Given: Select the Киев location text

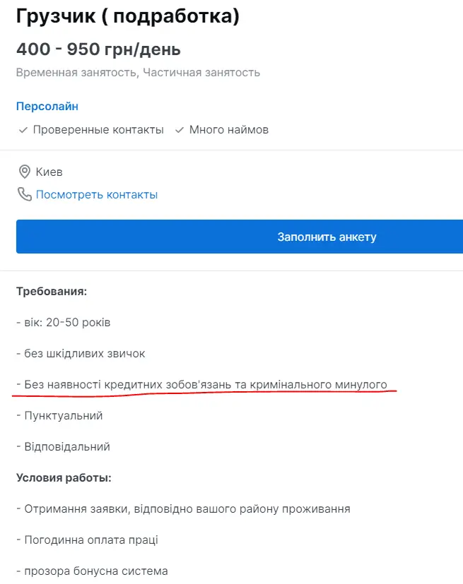Looking at the screenshot, I should pyautogui.click(x=49, y=172).
